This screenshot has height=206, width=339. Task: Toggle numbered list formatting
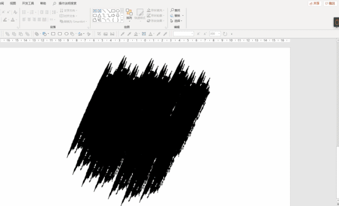coord(32,12)
